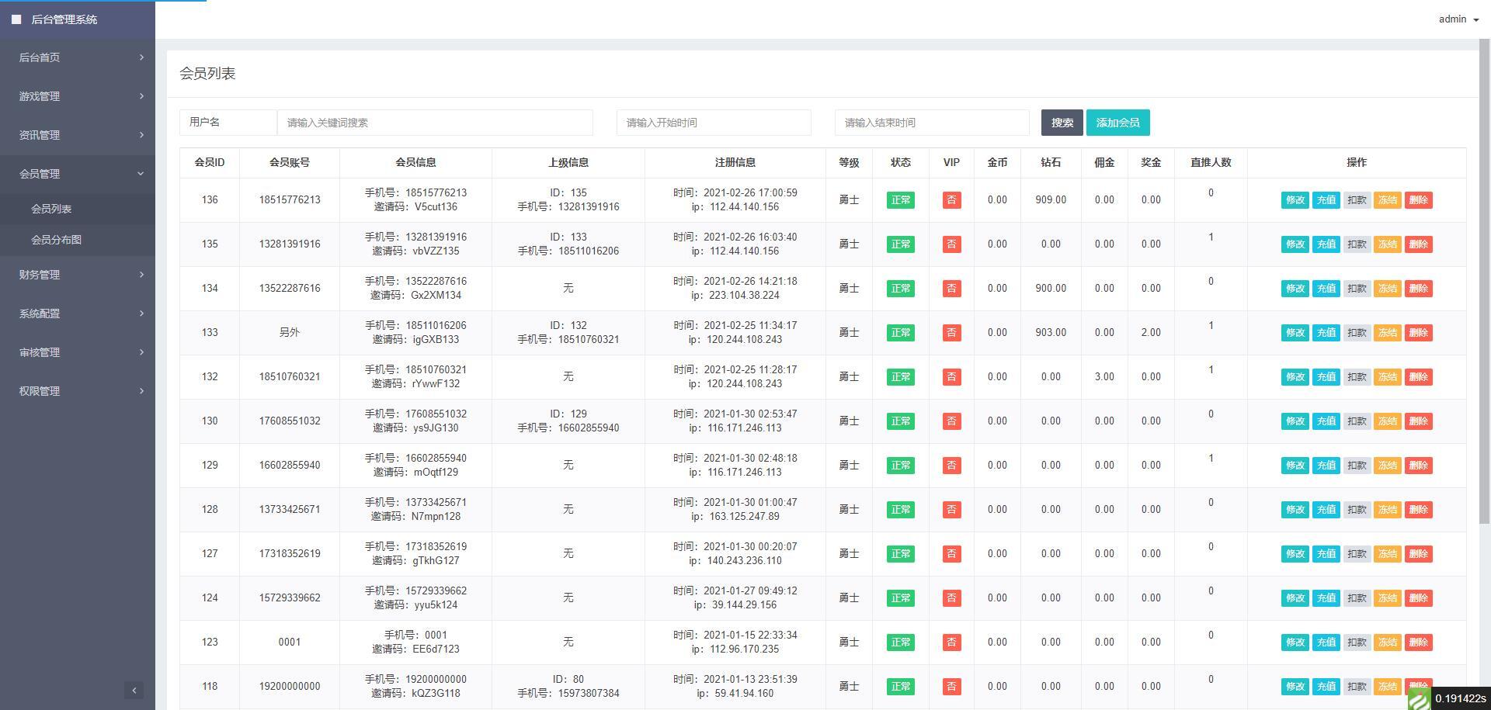This screenshot has width=1491, height=710.
Task: Click the square logo icon beside 后台管理系统
Action: click(x=16, y=19)
